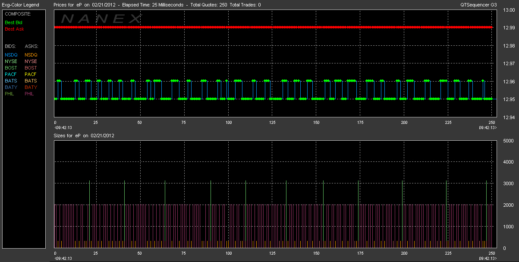
Task: Click BOST under the BIDS column
Action: click(11, 68)
